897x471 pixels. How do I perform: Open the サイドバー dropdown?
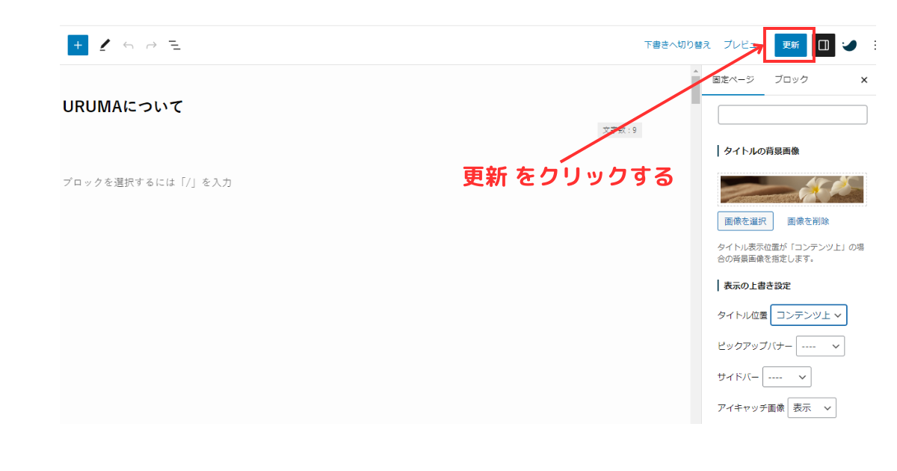coord(786,376)
